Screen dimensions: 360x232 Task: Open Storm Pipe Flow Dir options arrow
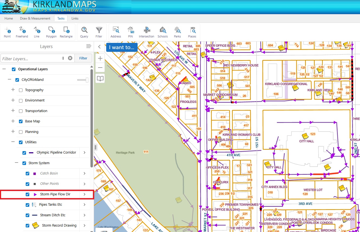pyautogui.click(x=85, y=194)
